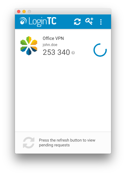The width and height of the screenshot is (126, 175).
Task: Click the grayed-out zoom window button
Action: click(x=29, y=12)
